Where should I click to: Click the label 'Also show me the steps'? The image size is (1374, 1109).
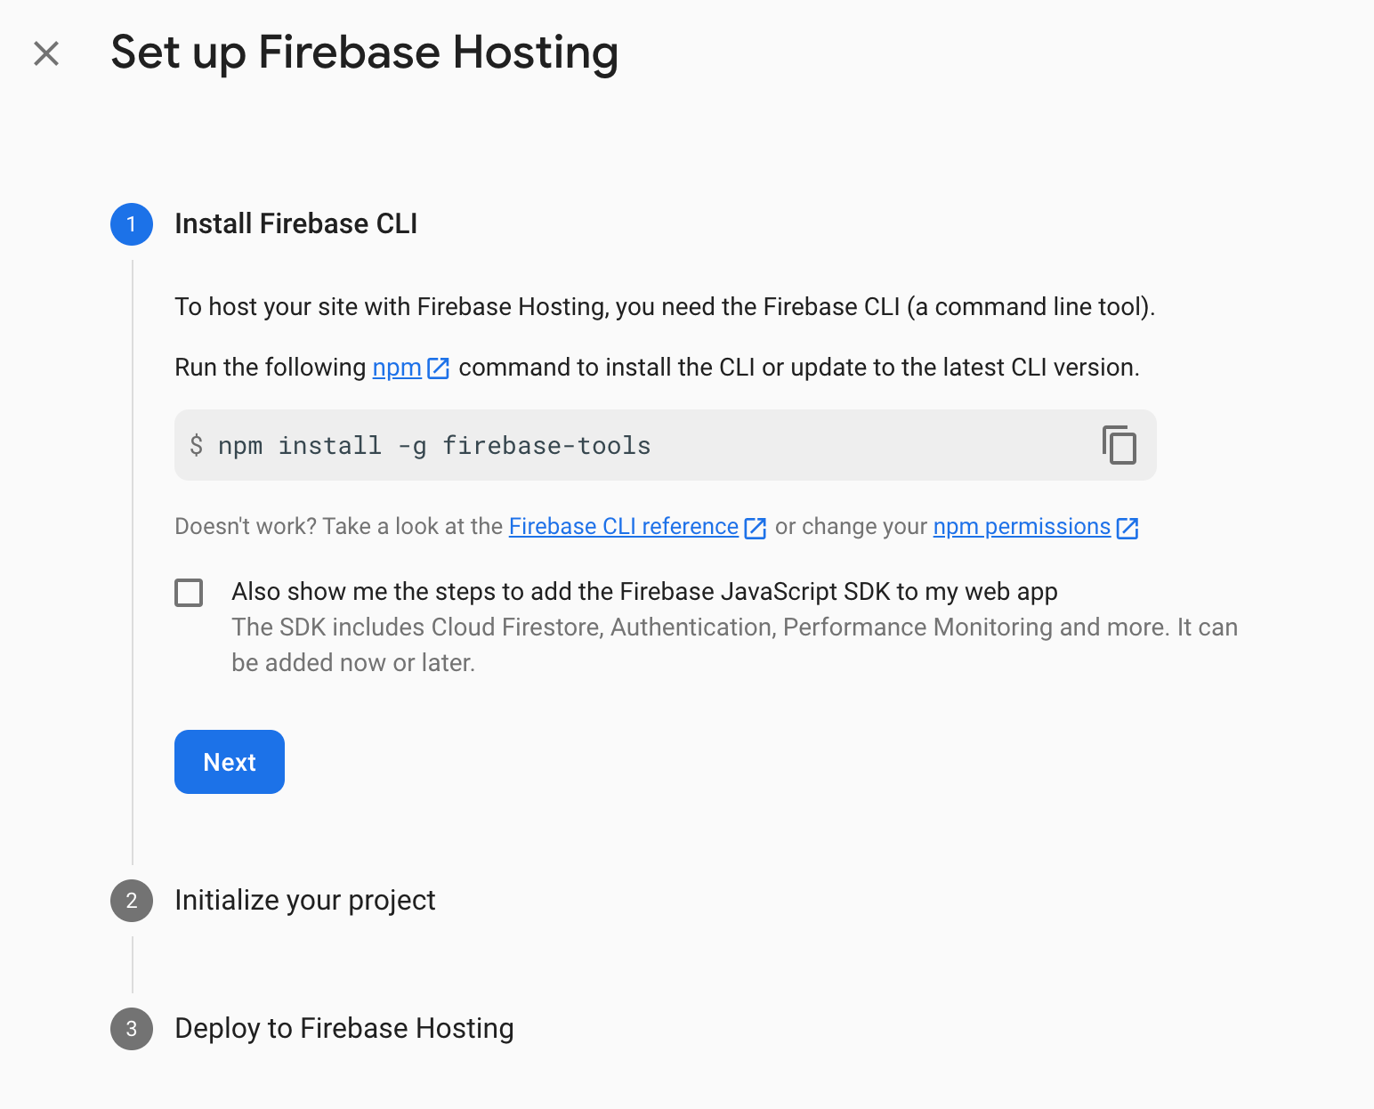pos(643,592)
